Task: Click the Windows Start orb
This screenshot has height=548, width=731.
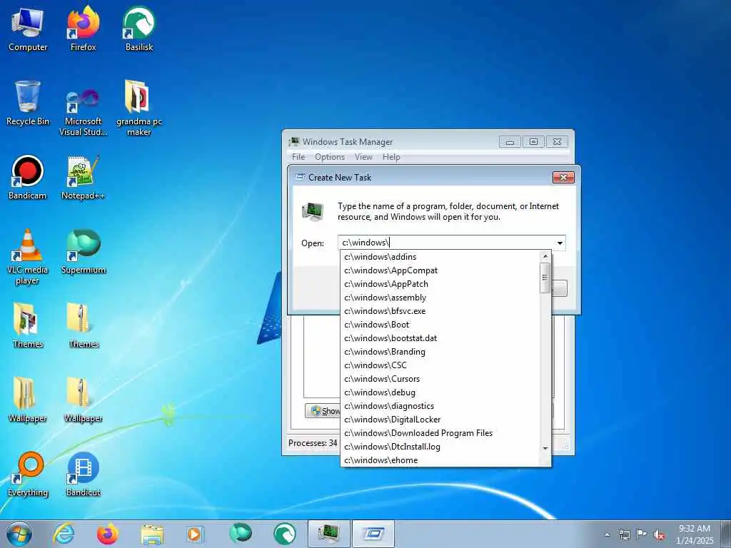Action: pyautogui.click(x=19, y=534)
